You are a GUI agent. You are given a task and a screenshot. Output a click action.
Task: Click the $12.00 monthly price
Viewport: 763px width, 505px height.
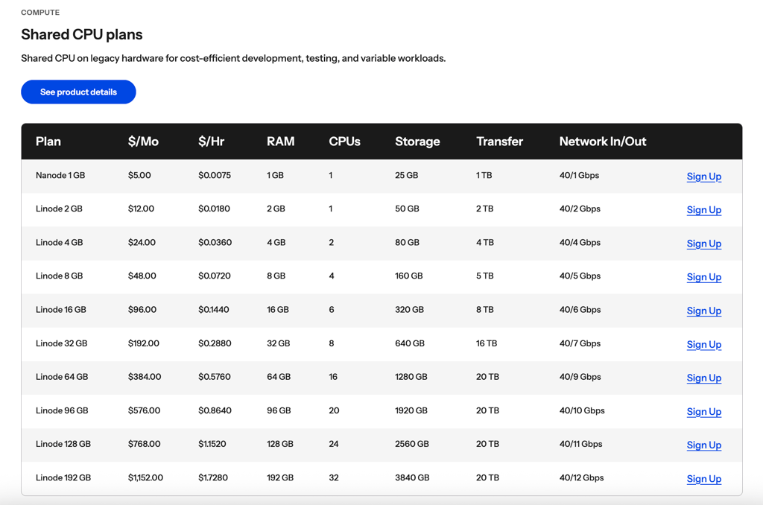(141, 209)
